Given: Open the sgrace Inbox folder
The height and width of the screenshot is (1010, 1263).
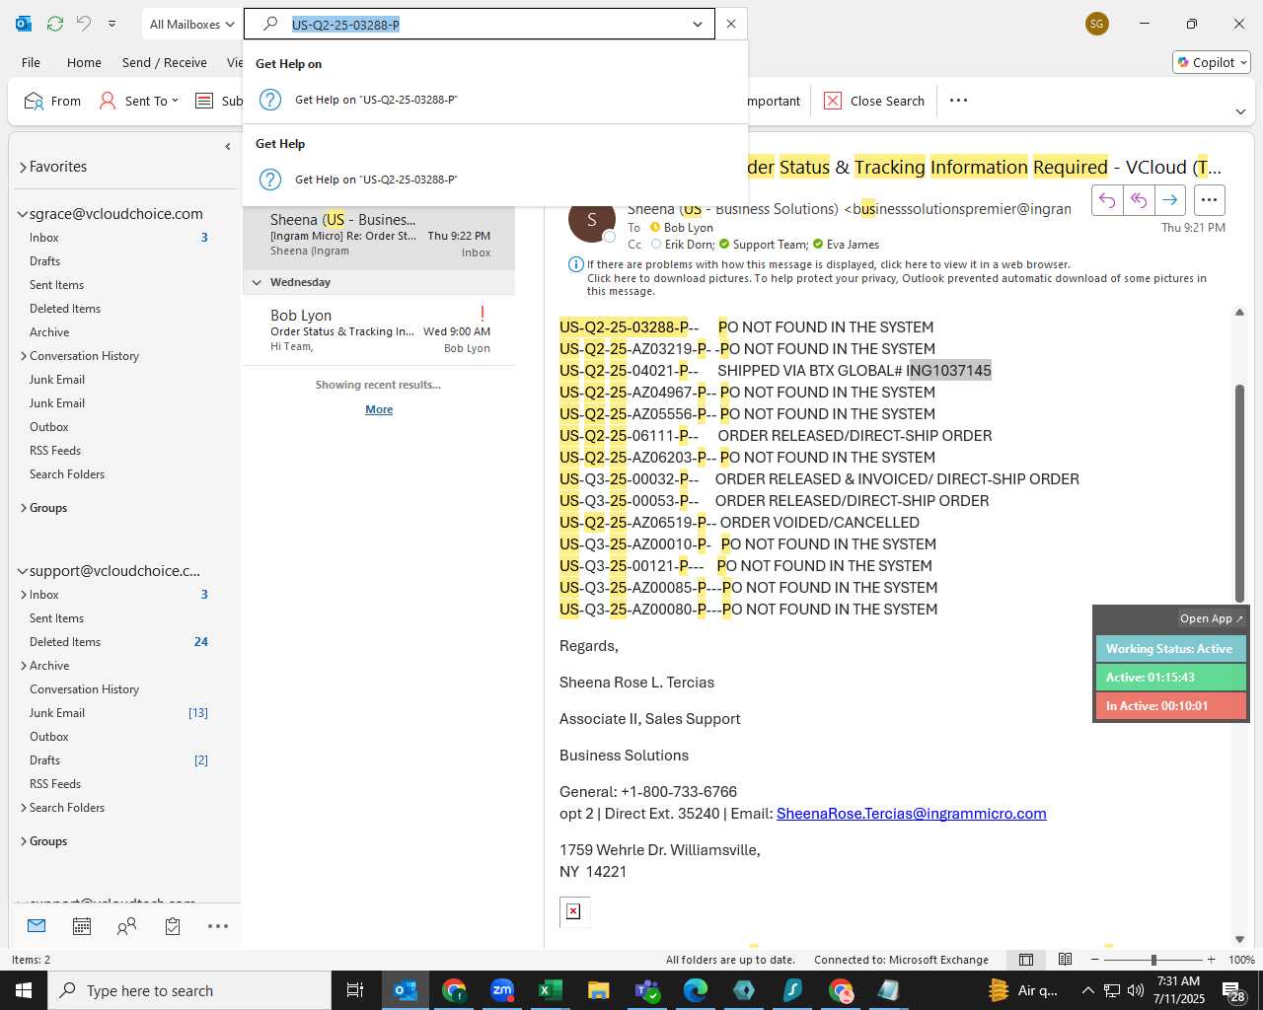Looking at the screenshot, I should (x=44, y=238).
